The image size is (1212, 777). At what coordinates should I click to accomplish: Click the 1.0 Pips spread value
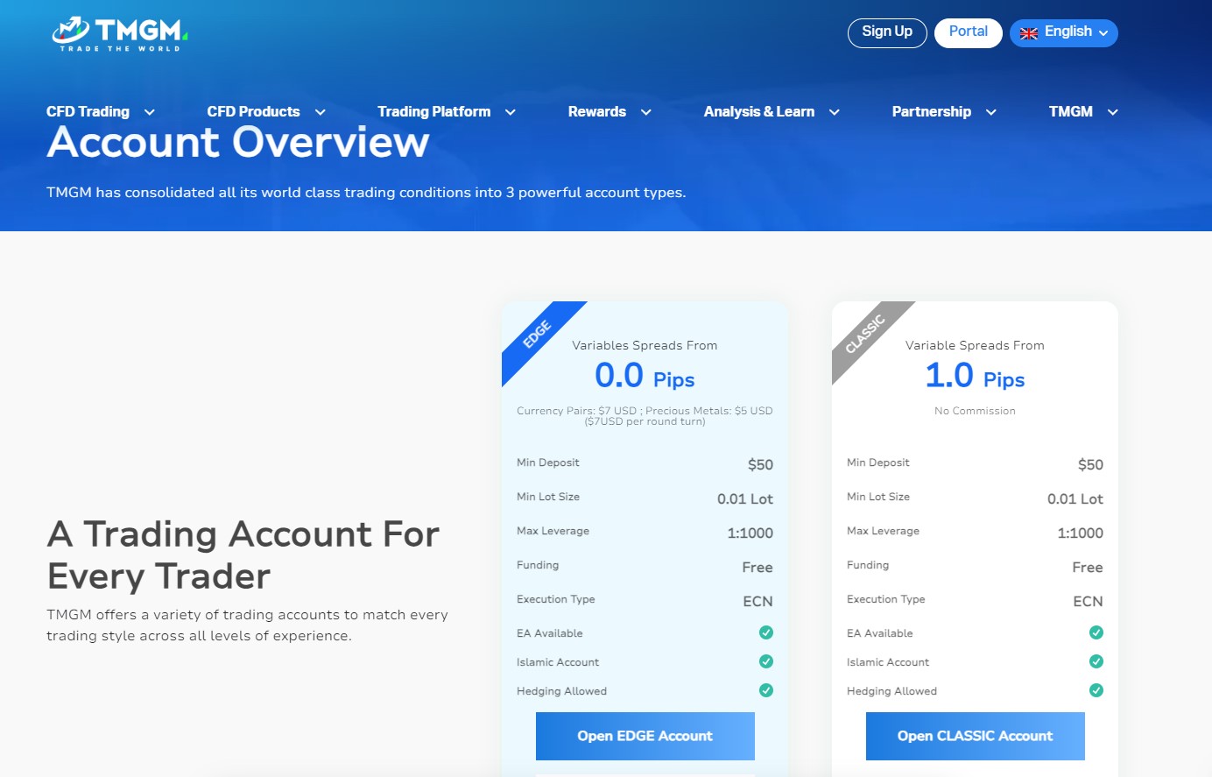pos(975,376)
